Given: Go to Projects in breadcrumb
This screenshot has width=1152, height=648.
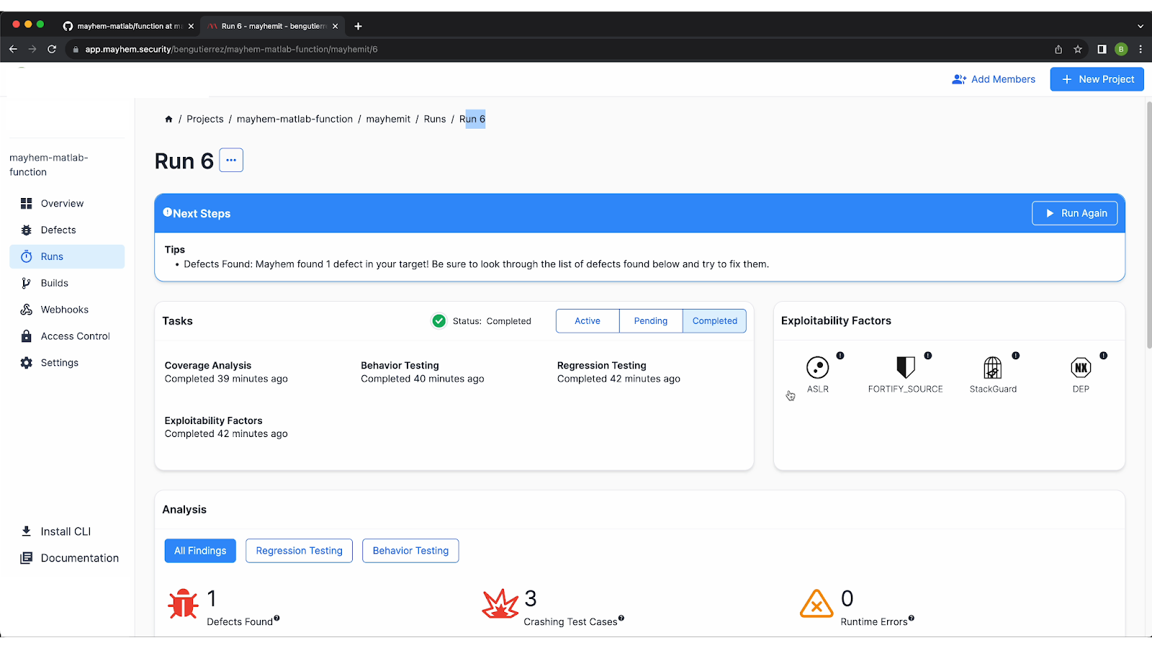Looking at the screenshot, I should [x=205, y=120].
